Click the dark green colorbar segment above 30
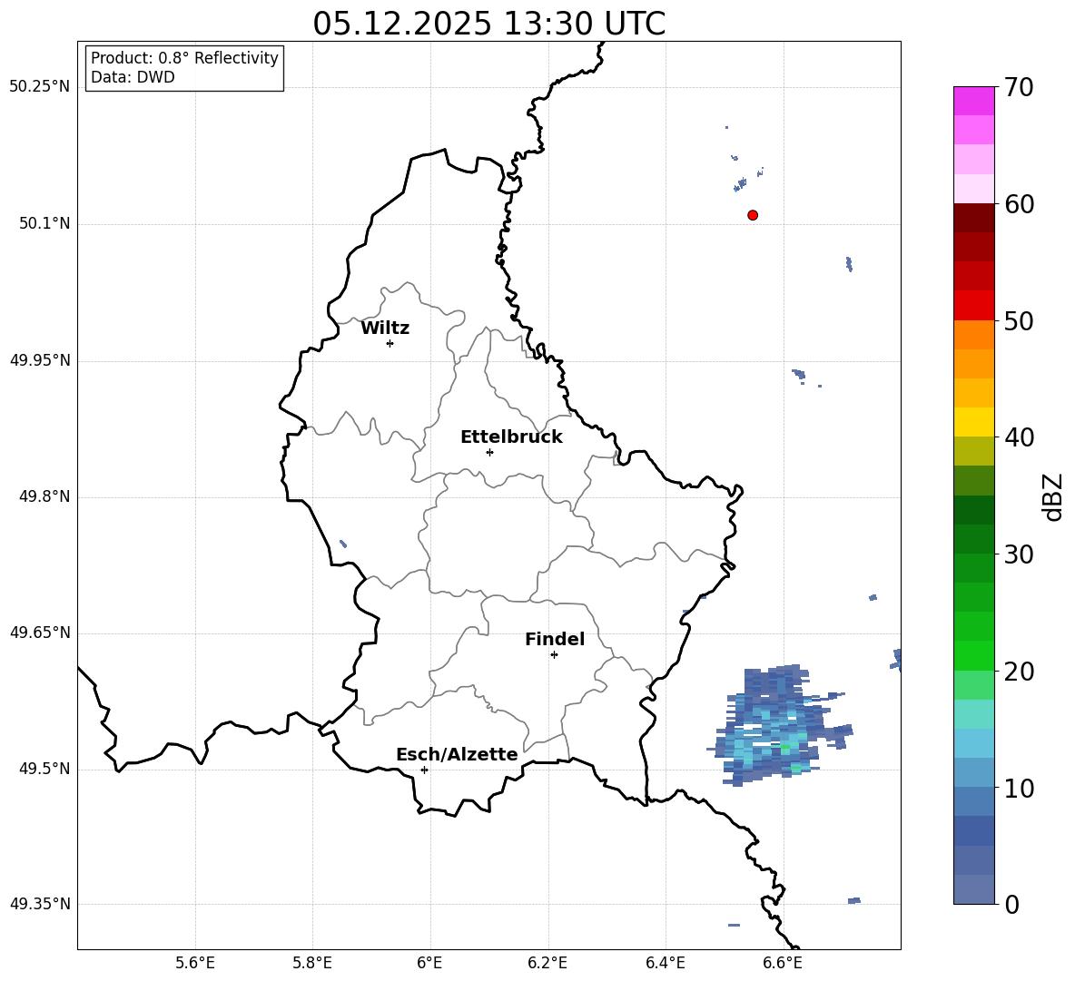 point(973,538)
